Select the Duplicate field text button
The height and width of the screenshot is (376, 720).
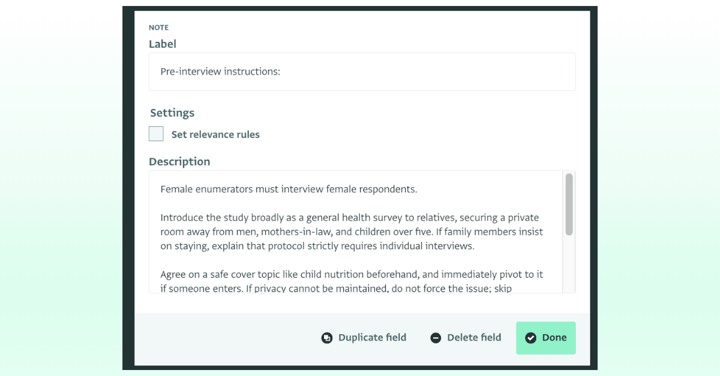tap(364, 338)
